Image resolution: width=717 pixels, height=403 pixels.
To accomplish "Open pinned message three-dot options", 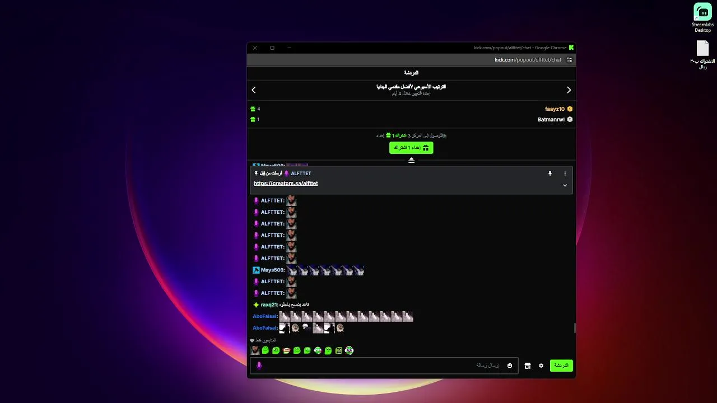I will click(x=565, y=174).
